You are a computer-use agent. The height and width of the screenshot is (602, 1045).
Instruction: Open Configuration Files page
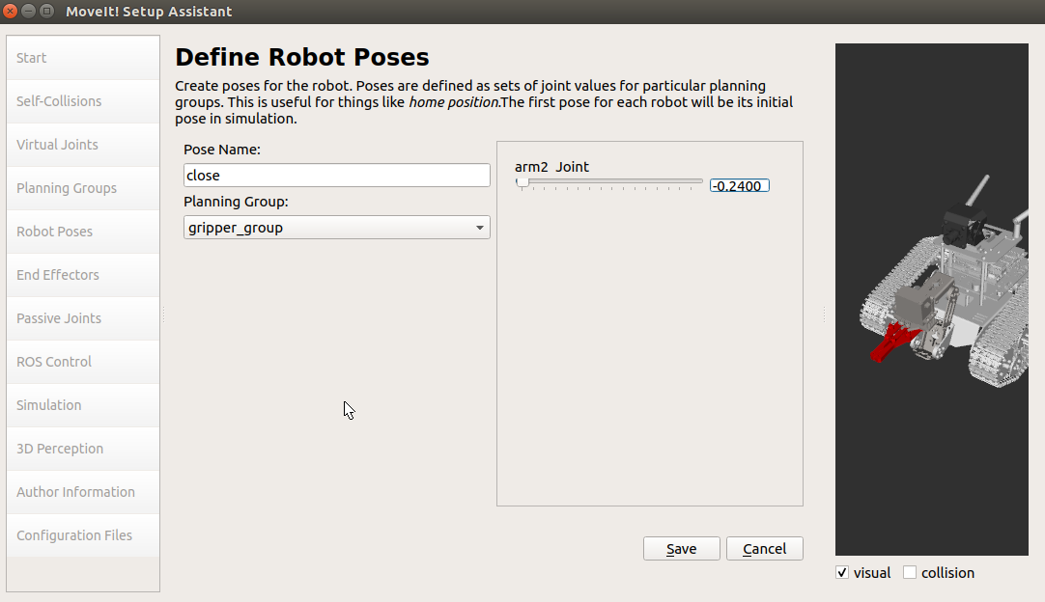[x=83, y=535]
